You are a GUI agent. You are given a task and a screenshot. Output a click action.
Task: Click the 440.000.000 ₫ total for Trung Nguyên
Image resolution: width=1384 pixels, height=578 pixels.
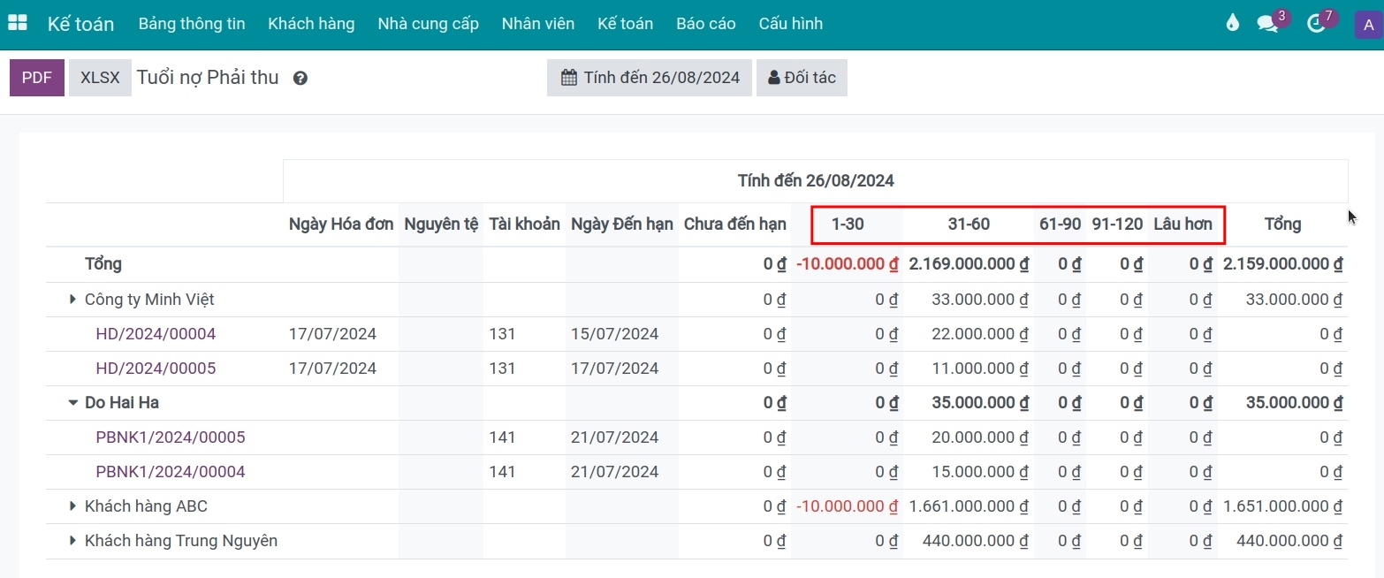1289,540
